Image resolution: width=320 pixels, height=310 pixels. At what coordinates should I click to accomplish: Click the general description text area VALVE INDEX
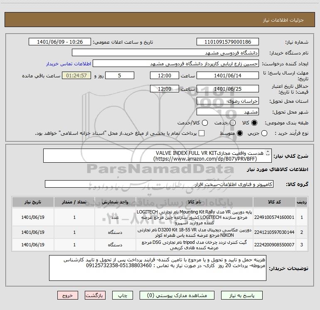[x=158, y=156]
